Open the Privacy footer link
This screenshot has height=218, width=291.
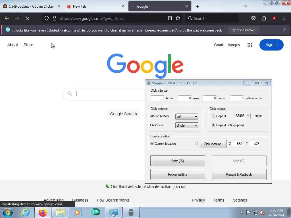pyautogui.click(x=198, y=200)
